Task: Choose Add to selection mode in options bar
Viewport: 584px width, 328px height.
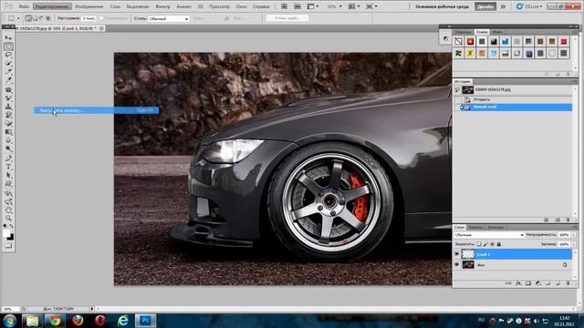Action: pyautogui.click(x=35, y=18)
